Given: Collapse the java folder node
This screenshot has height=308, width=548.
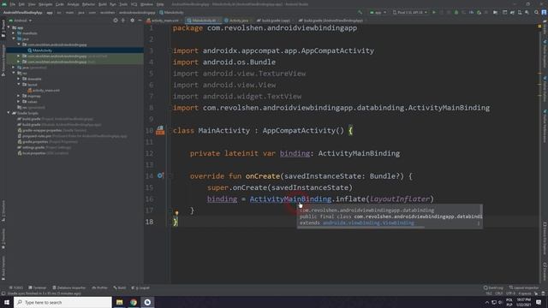Looking at the screenshot, I should pos(14,38).
